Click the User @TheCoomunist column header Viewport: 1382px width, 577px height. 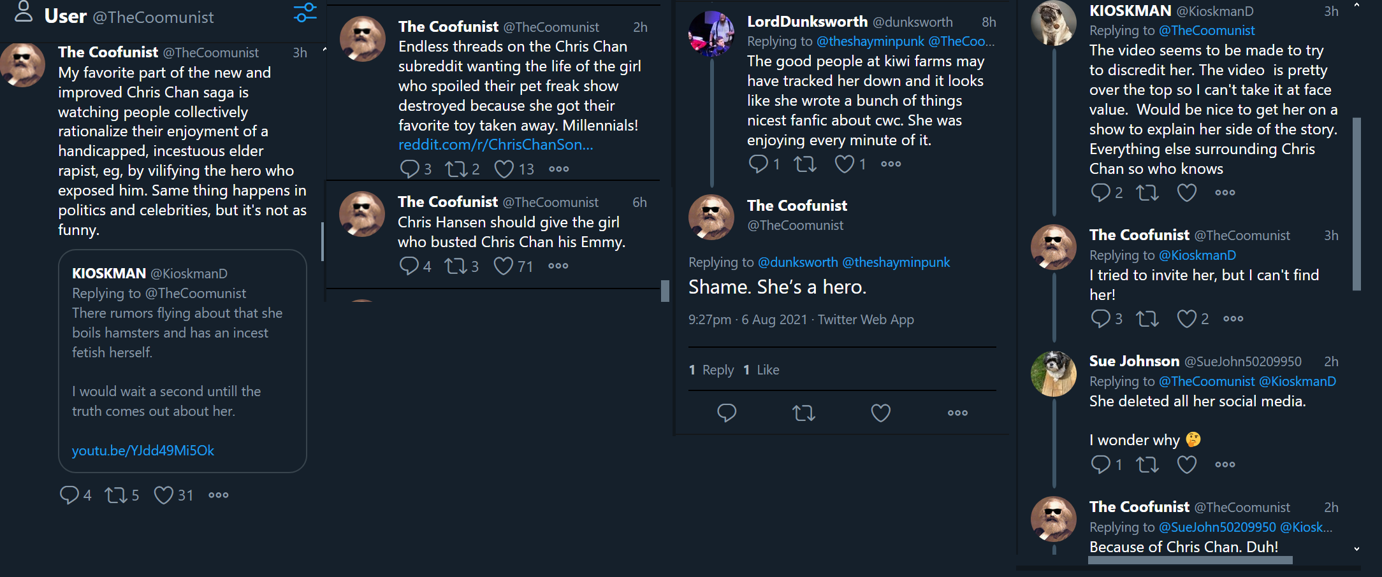tap(129, 16)
